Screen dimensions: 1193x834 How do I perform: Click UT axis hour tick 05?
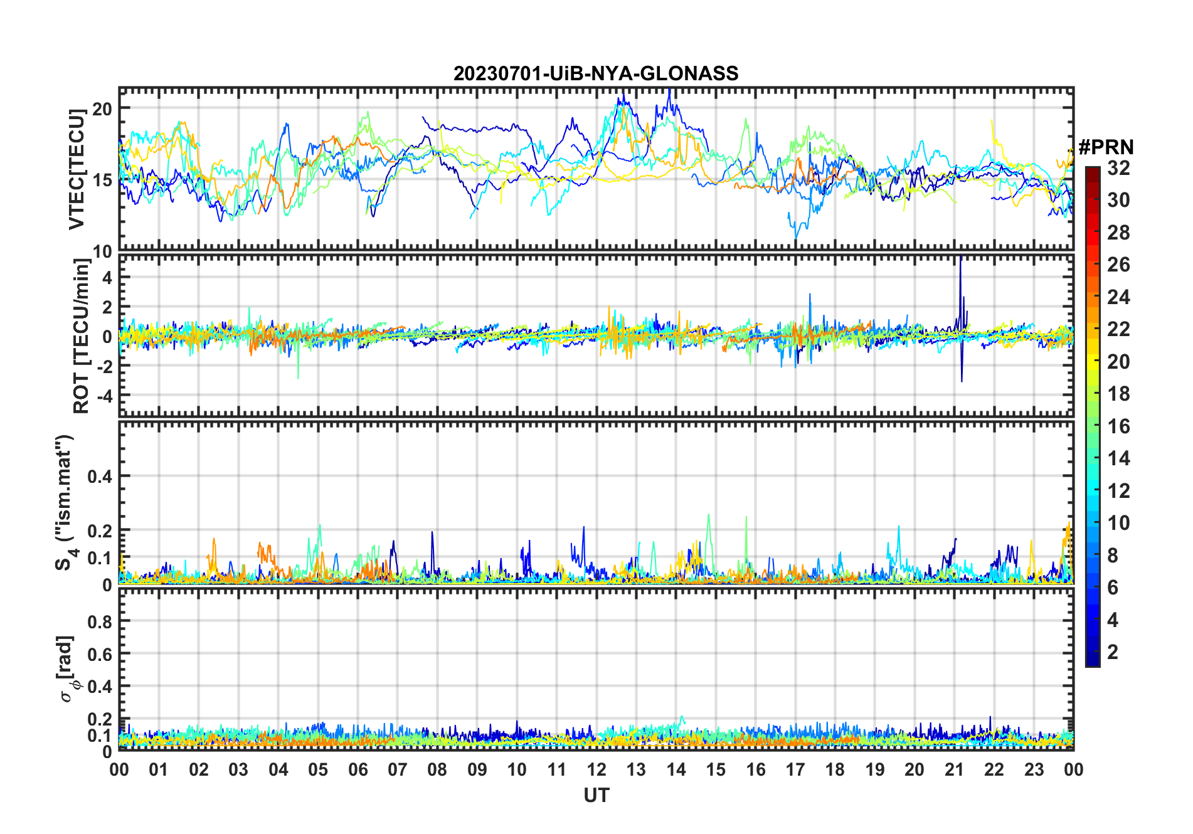tap(318, 769)
